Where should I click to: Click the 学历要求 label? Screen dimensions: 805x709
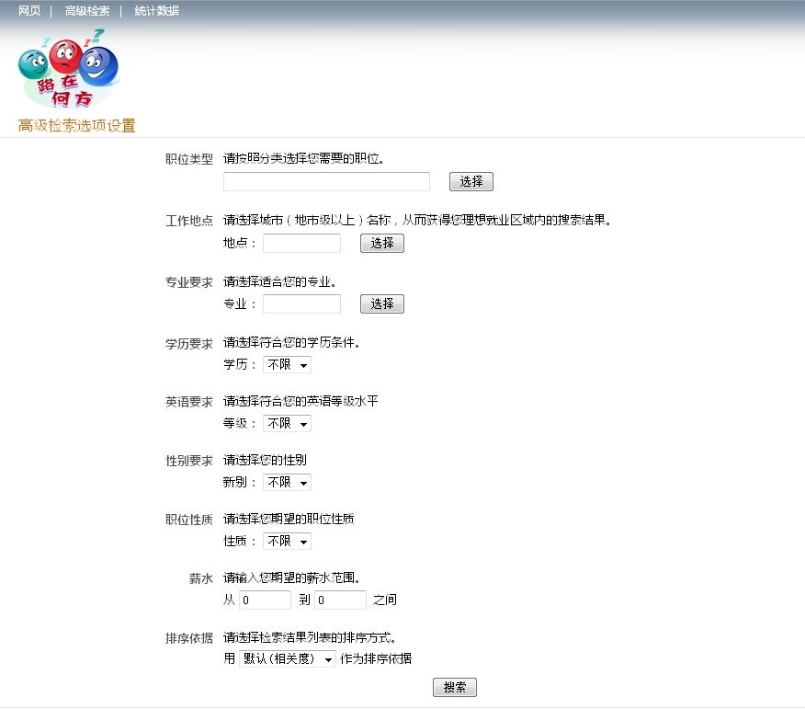tap(189, 344)
